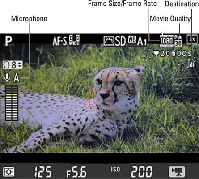Tap the 1080 frame size icon
Screen dimensions: 199x179
[166, 41]
